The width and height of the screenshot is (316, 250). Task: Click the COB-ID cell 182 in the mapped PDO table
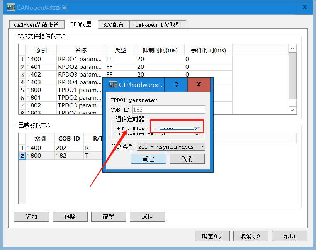coord(69,156)
